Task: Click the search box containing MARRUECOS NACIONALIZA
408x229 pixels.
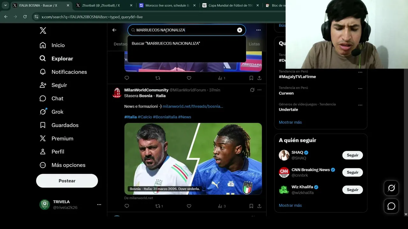Action: [x=186, y=30]
